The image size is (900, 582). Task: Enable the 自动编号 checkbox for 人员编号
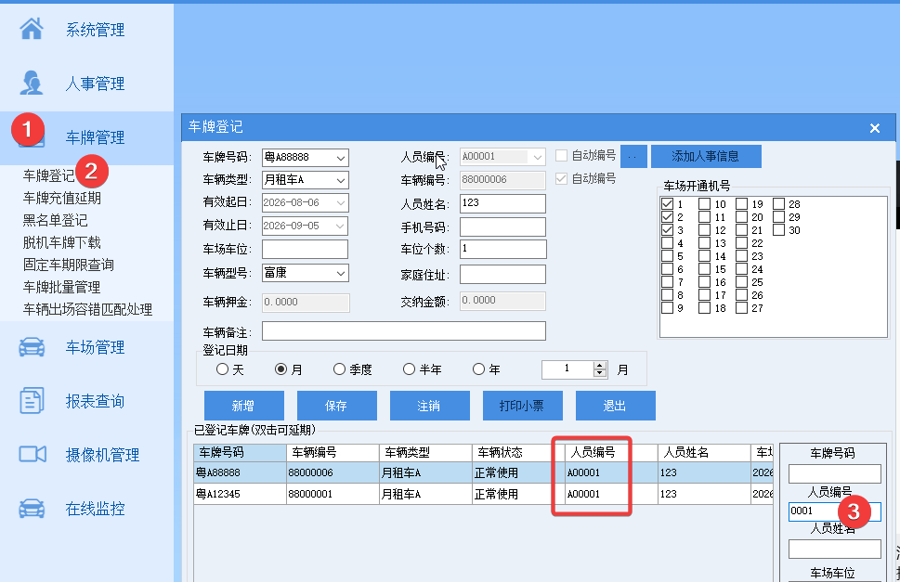pos(561,155)
